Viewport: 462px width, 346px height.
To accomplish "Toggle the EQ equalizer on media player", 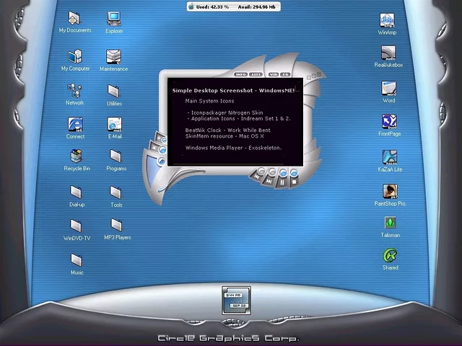I will [286, 74].
